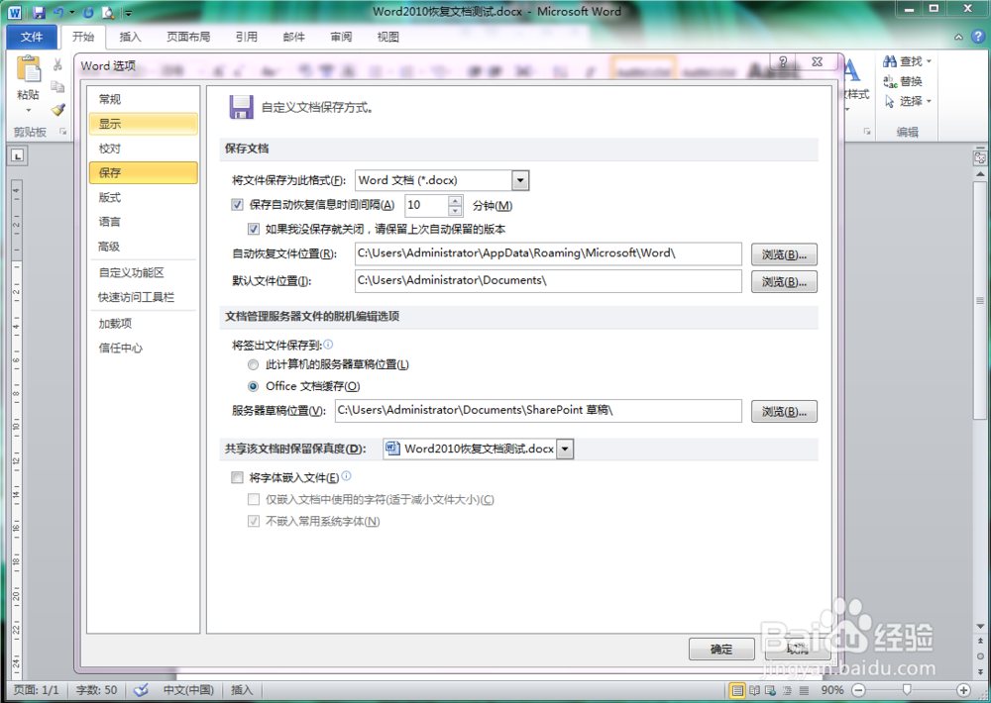The image size is (991, 703).
Task: Click the Word application icon in title bar
Action: tap(15, 12)
